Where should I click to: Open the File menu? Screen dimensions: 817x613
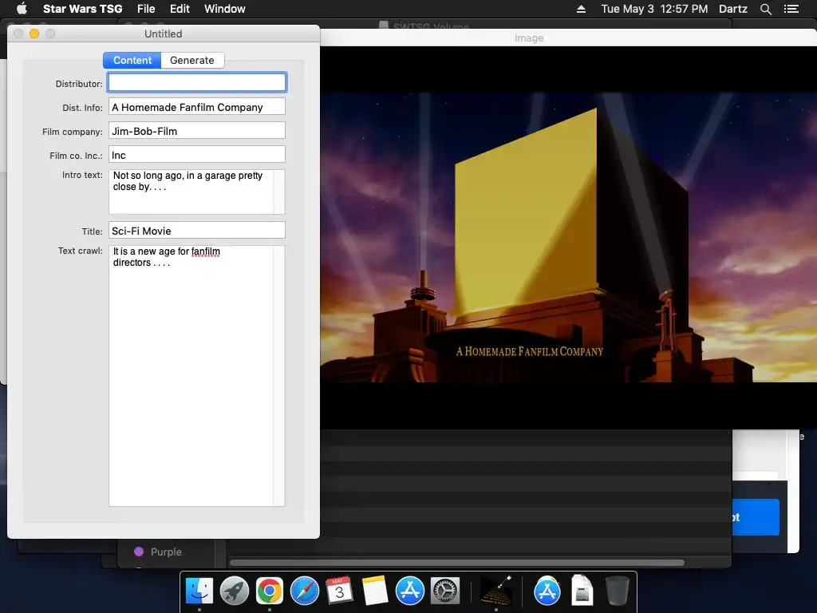tap(146, 9)
